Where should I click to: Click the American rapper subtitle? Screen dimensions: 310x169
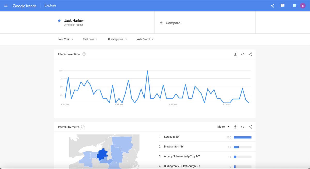click(x=74, y=25)
